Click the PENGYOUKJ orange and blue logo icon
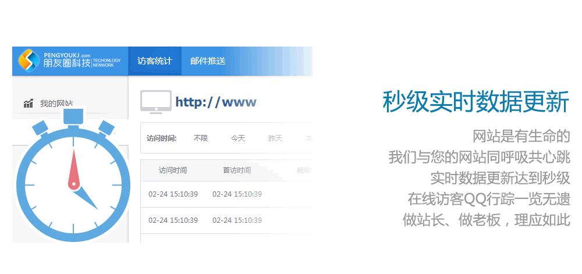This screenshot has width=582, height=274. click(29, 61)
